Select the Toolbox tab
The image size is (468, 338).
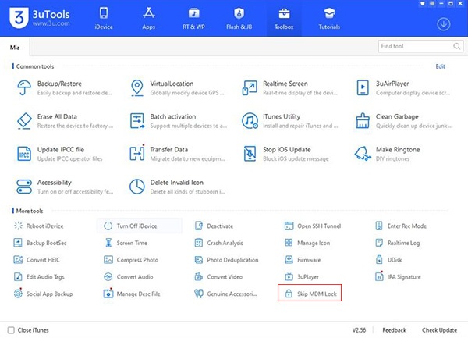[x=284, y=19]
